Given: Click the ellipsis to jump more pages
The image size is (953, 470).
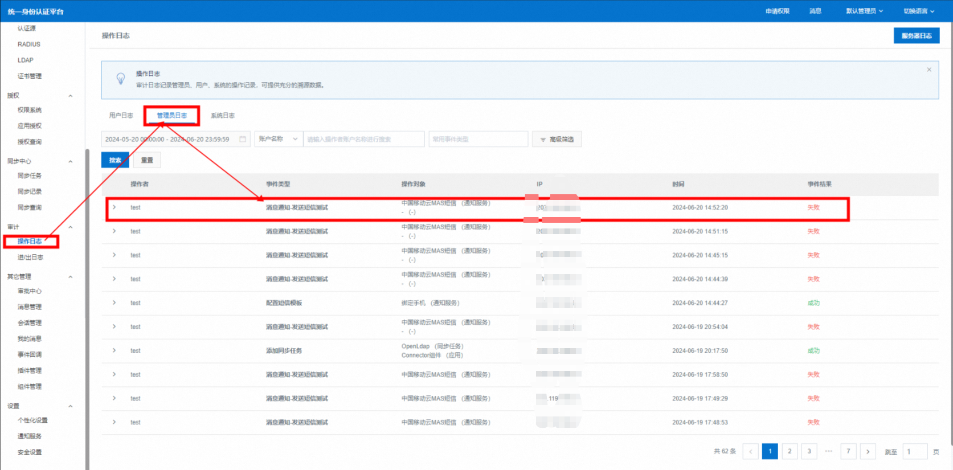Looking at the screenshot, I should pos(829,451).
